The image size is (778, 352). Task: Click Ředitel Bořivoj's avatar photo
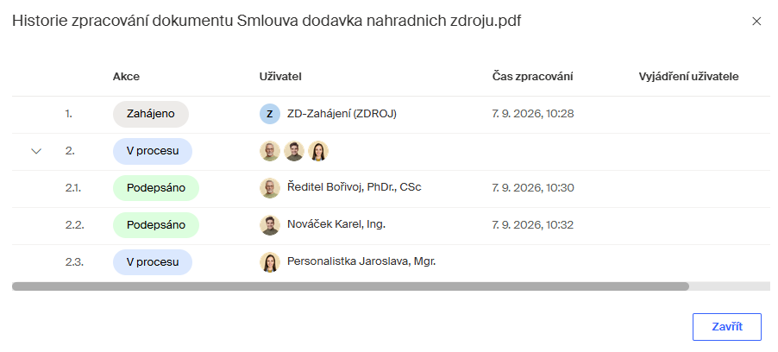pos(269,188)
